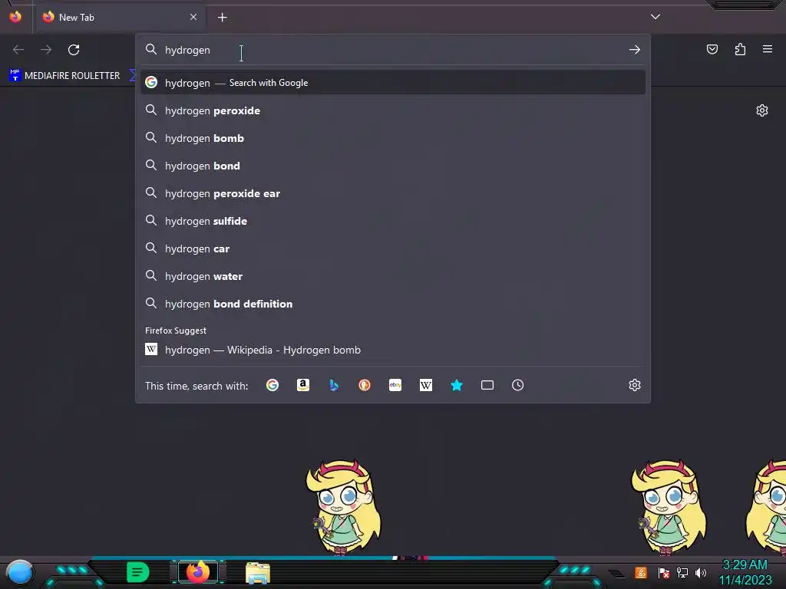Click Firefox taskbar button
Screen dimensions: 786x589
pos(198,572)
